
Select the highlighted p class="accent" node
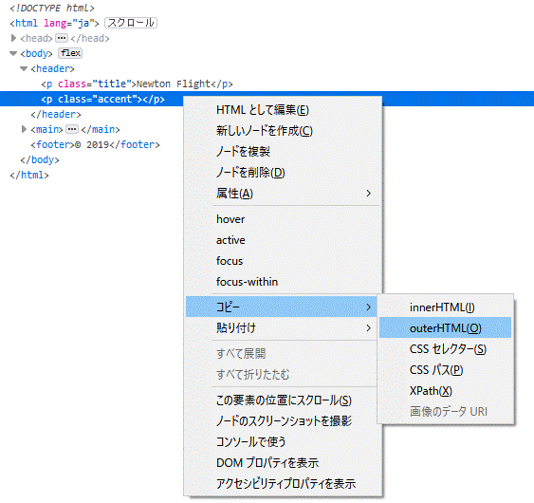click(102, 99)
